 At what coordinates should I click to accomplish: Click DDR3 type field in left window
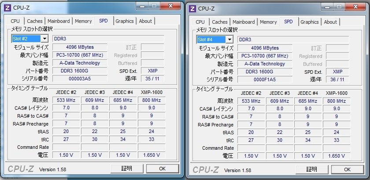click(108, 39)
